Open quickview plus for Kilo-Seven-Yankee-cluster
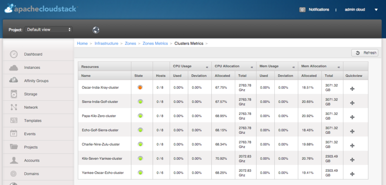This screenshot has height=185, width=386. (352, 160)
